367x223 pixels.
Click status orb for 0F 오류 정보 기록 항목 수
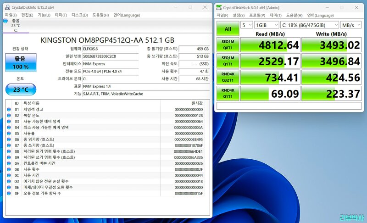point(9,193)
